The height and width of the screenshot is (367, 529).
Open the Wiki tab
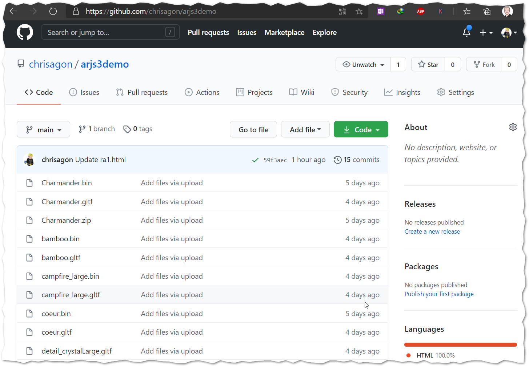pos(301,92)
